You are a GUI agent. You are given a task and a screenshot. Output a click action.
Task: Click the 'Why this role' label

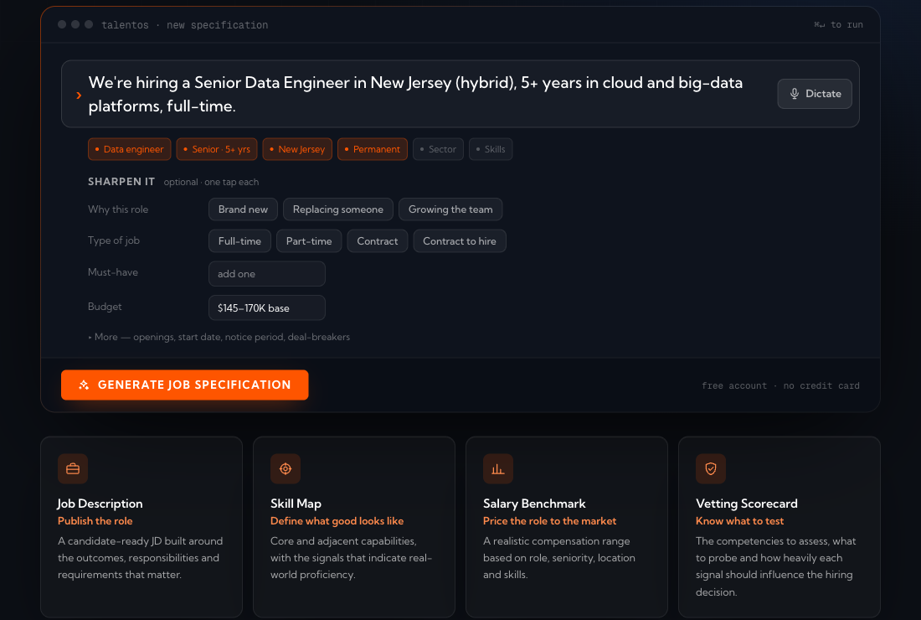pyautogui.click(x=118, y=209)
